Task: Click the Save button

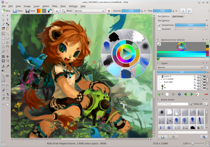Action: click(x=30, y=11)
